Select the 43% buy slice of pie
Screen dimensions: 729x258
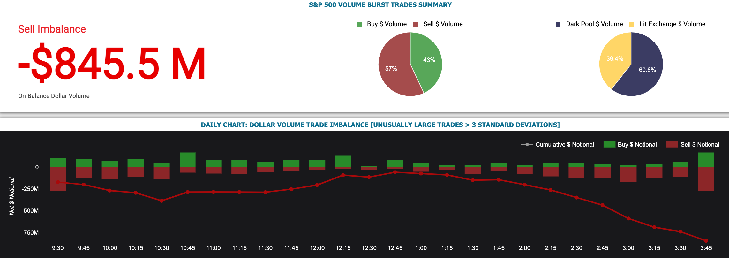428,61
